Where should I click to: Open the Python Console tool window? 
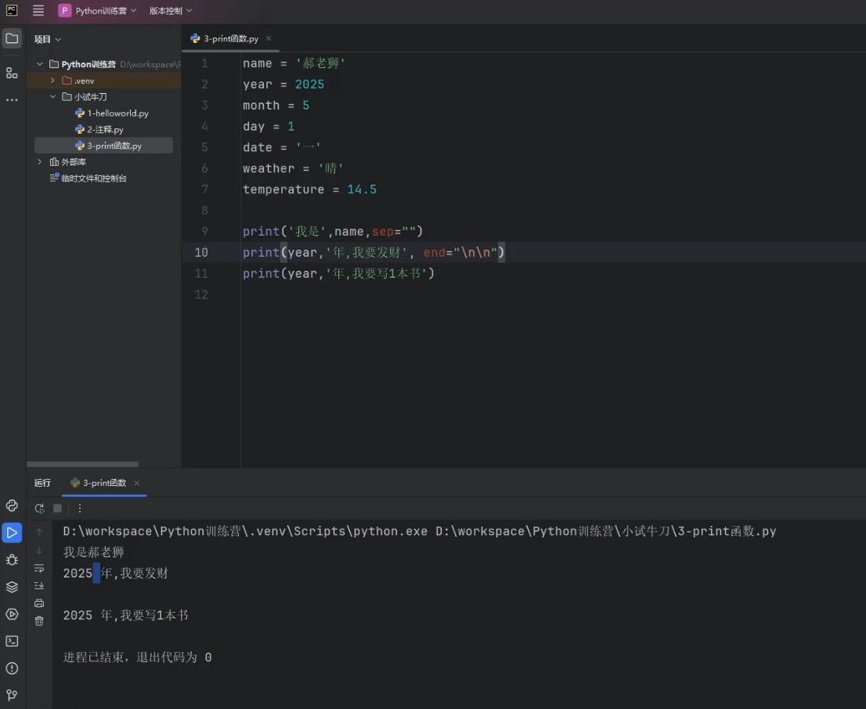pyautogui.click(x=12, y=506)
